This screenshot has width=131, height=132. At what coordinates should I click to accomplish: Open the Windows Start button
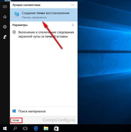[5, 128]
